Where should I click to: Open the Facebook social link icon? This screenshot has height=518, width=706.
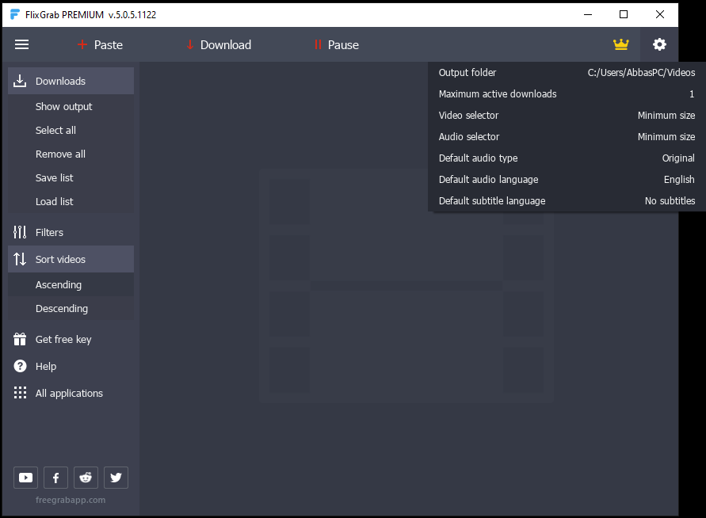click(x=55, y=478)
